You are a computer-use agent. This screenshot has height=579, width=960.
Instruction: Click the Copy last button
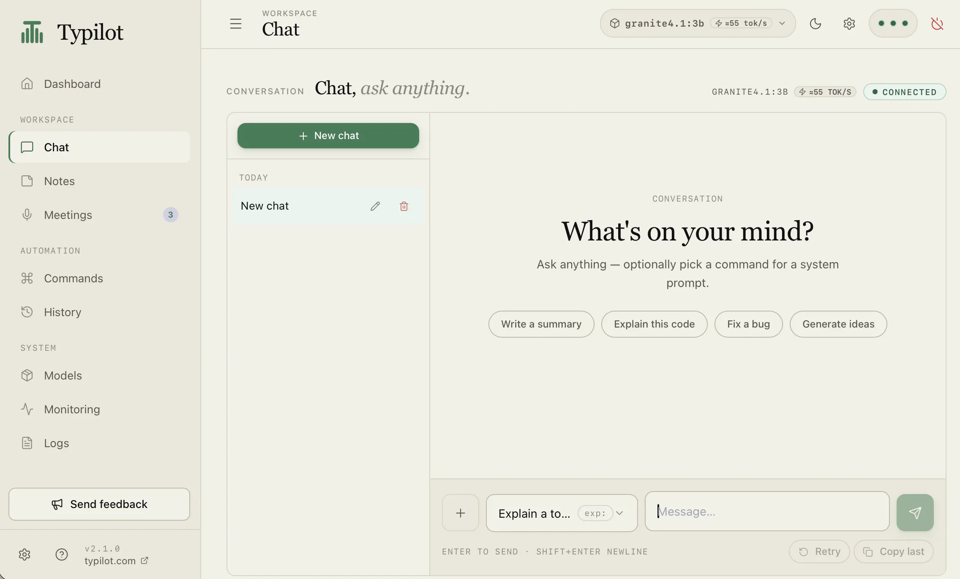[x=894, y=552]
